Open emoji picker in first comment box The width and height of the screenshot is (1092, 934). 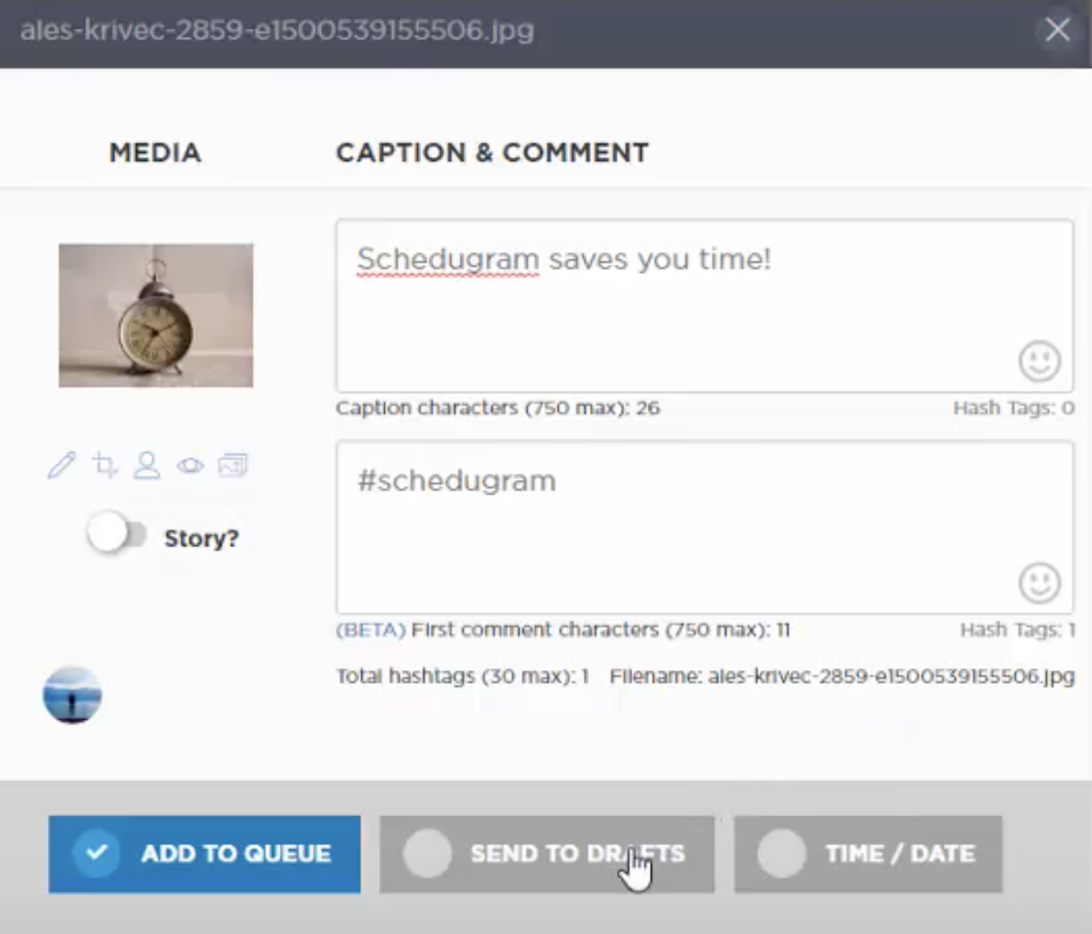pyautogui.click(x=1039, y=583)
